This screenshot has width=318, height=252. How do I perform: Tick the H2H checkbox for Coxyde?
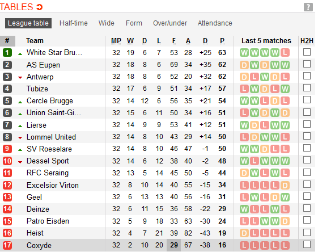tap(307, 244)
